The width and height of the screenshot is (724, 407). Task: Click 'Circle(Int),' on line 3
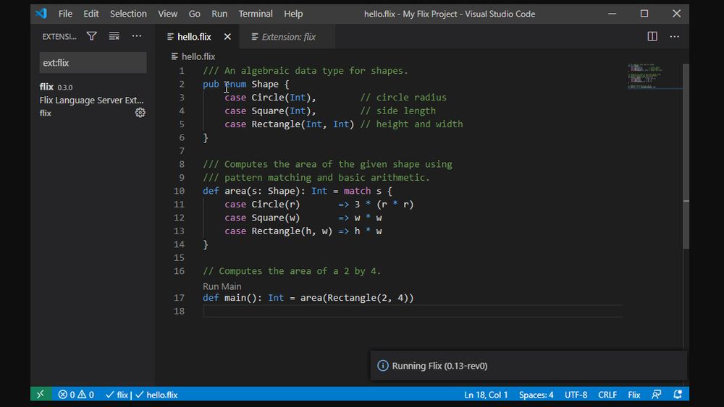pos(284,98)
